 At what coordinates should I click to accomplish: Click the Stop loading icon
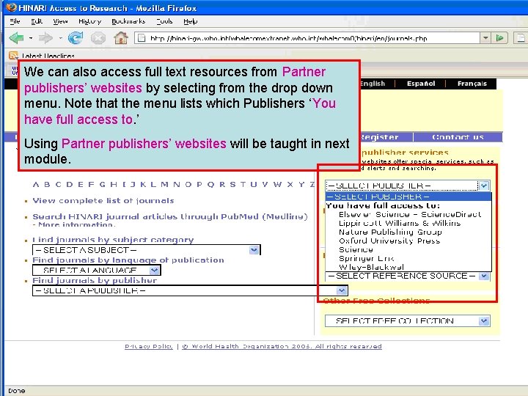[98, 38]
